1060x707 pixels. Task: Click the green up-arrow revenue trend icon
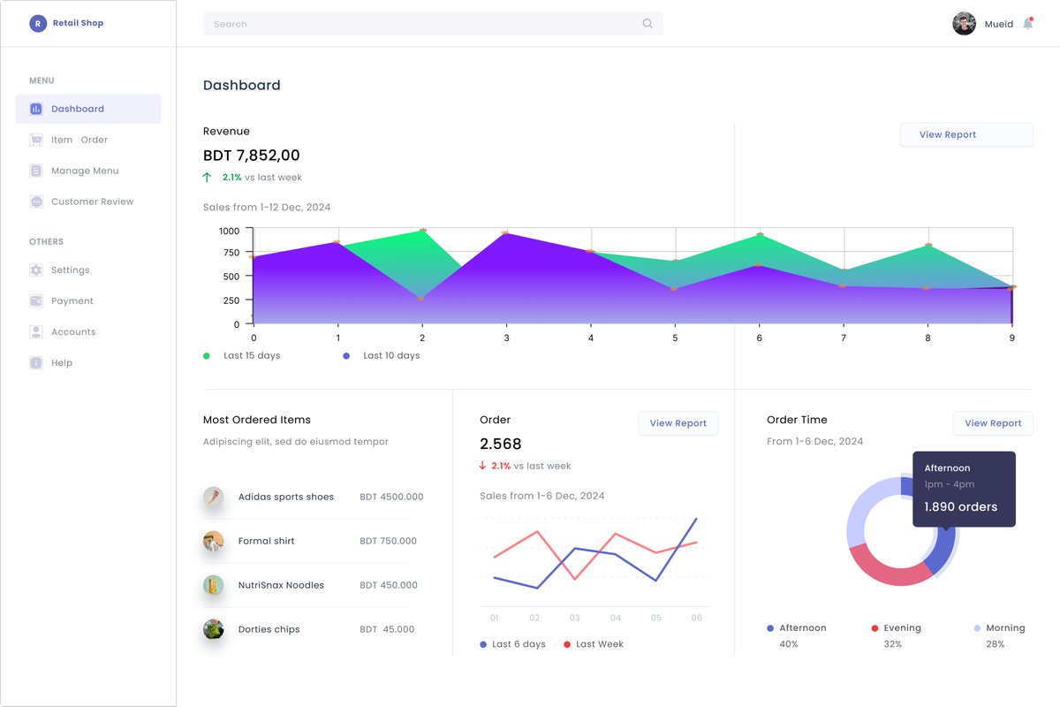[208, 178]
